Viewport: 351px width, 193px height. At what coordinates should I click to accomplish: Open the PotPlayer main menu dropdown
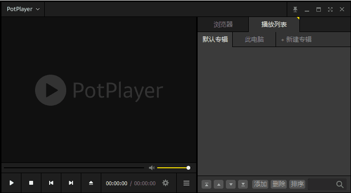click(x=23, y=9)
